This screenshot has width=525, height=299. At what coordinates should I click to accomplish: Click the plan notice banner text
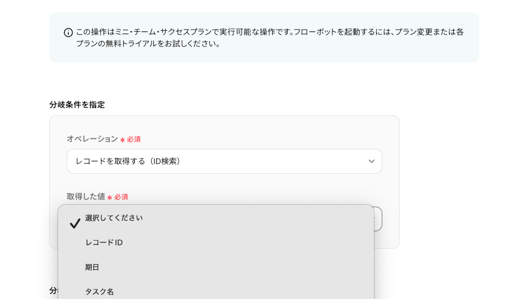point(269,32)
